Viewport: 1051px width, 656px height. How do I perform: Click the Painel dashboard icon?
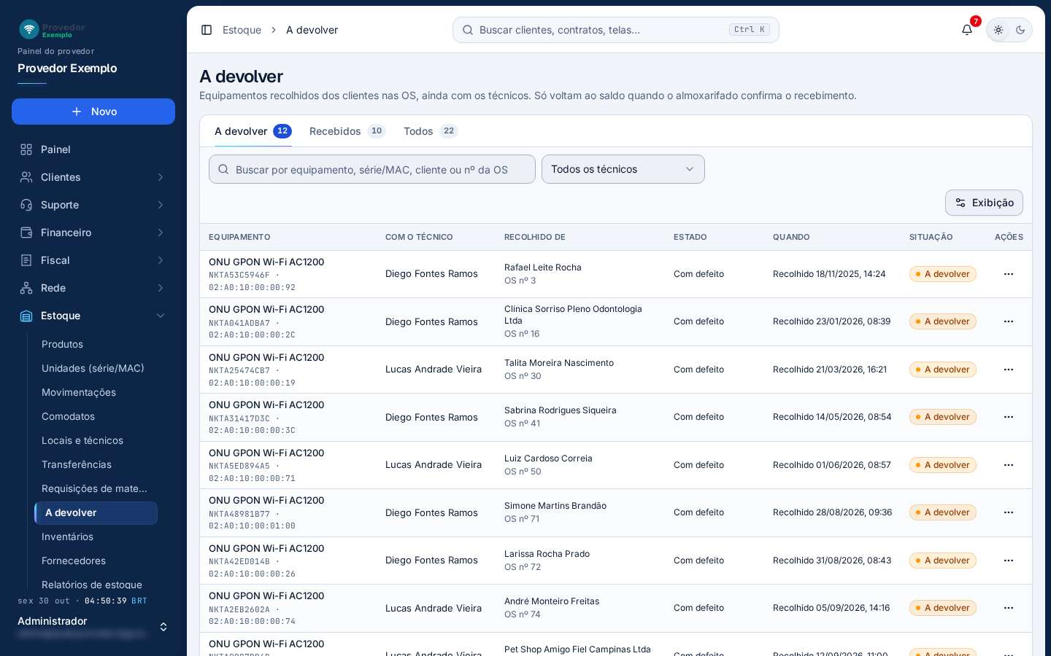[26, 149]
